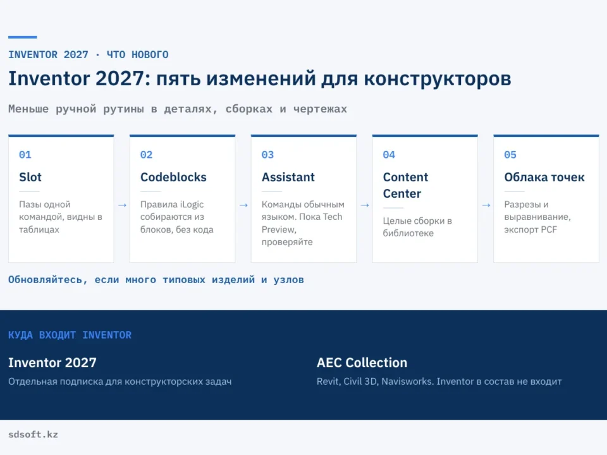This screenshot has width=607, height=455.
Task: Select the 'Облака точек' card title
Action: (544, 177)
